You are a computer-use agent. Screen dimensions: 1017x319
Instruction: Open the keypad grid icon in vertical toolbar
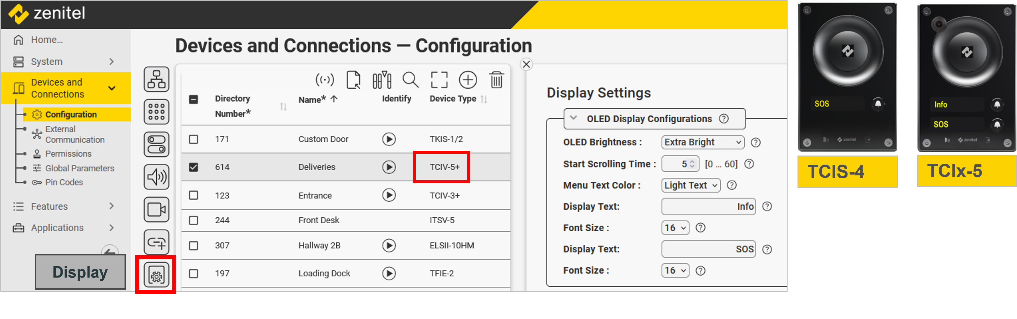(157, 112)
